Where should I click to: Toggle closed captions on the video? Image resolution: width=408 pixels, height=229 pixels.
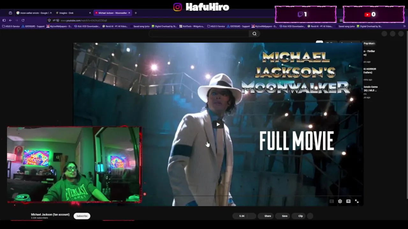pyautogui.click(x=331, y=201)
